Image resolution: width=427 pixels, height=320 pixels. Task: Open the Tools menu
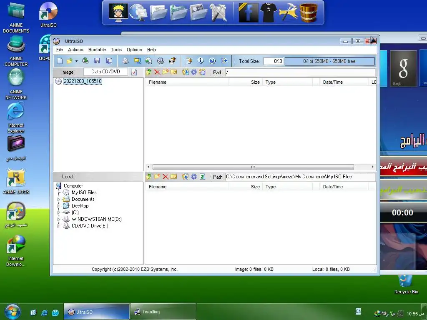coord(116,50)
